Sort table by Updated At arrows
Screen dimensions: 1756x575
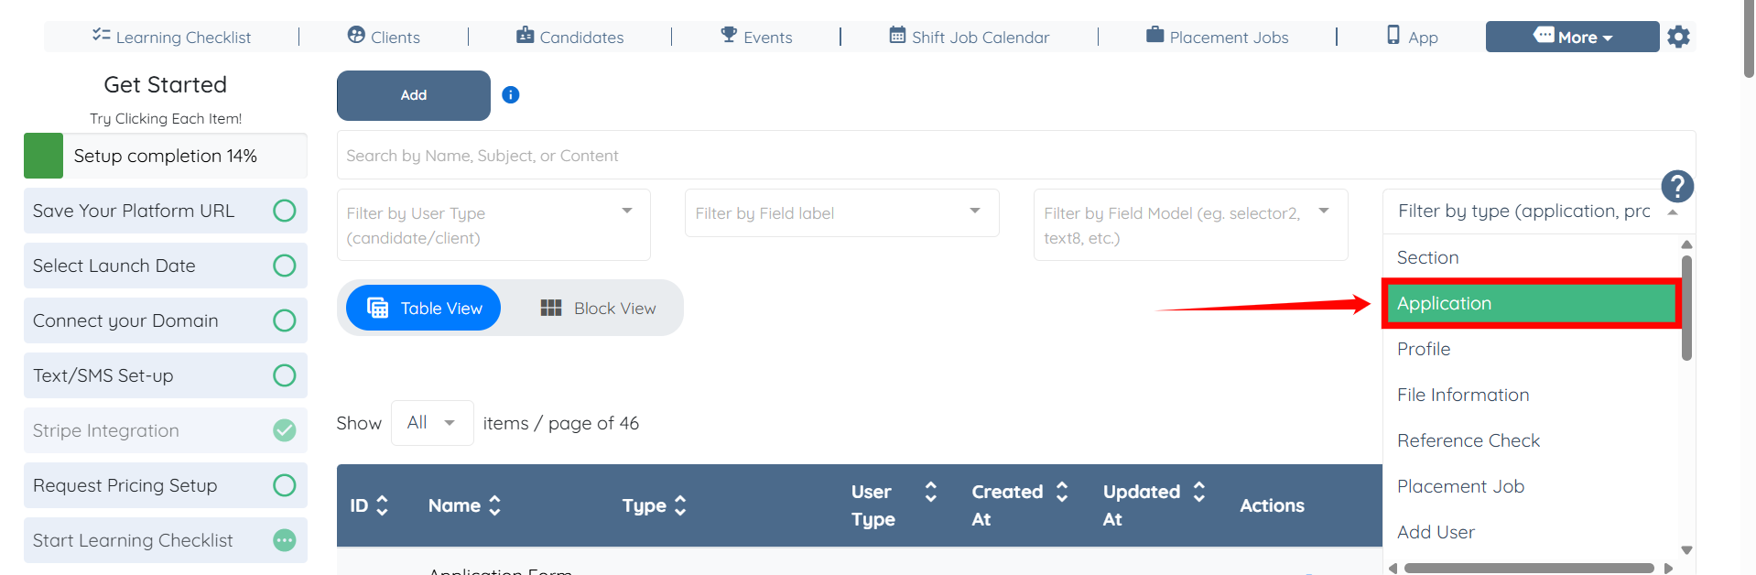click(x=1199, y=492)
